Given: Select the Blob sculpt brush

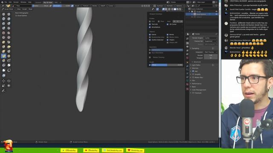Looking at the screenshot, I should tap(3, 28).
